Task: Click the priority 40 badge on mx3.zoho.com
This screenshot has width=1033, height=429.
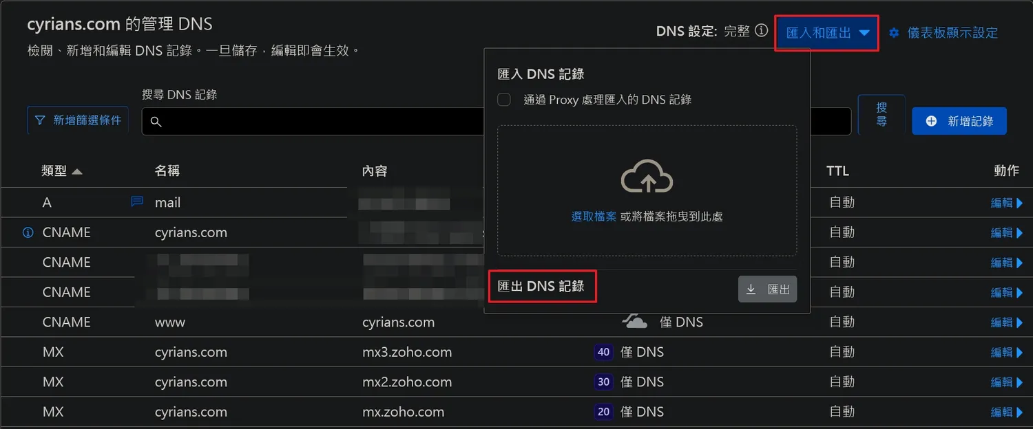Action: pyautogui.click(x=604, y=352)
